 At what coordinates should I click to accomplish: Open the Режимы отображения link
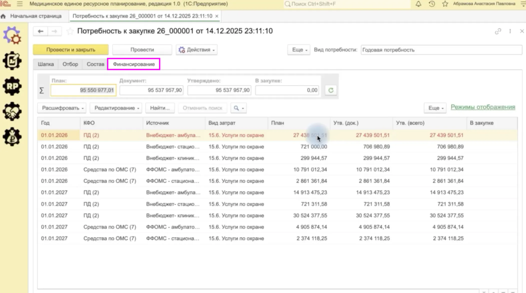[x=483, y=107]
